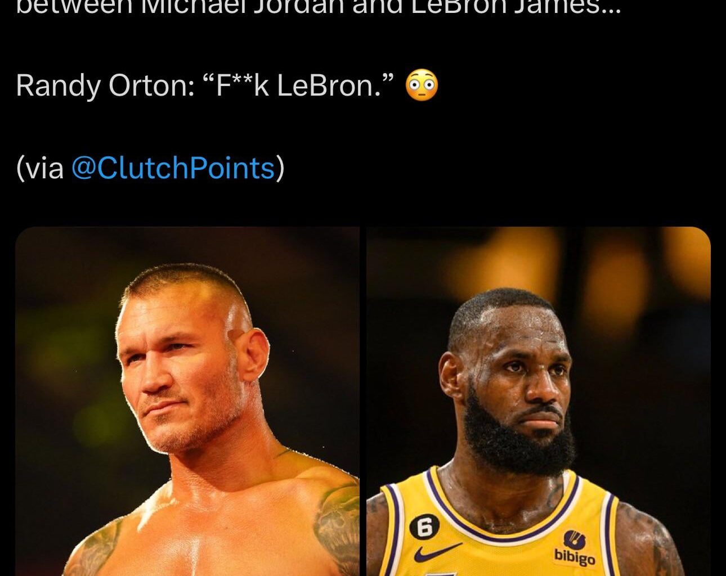Viewport: 726px width, 576px height.
Task: Click the right shoulder tattoo in left photo
Action: coord(337,523)
